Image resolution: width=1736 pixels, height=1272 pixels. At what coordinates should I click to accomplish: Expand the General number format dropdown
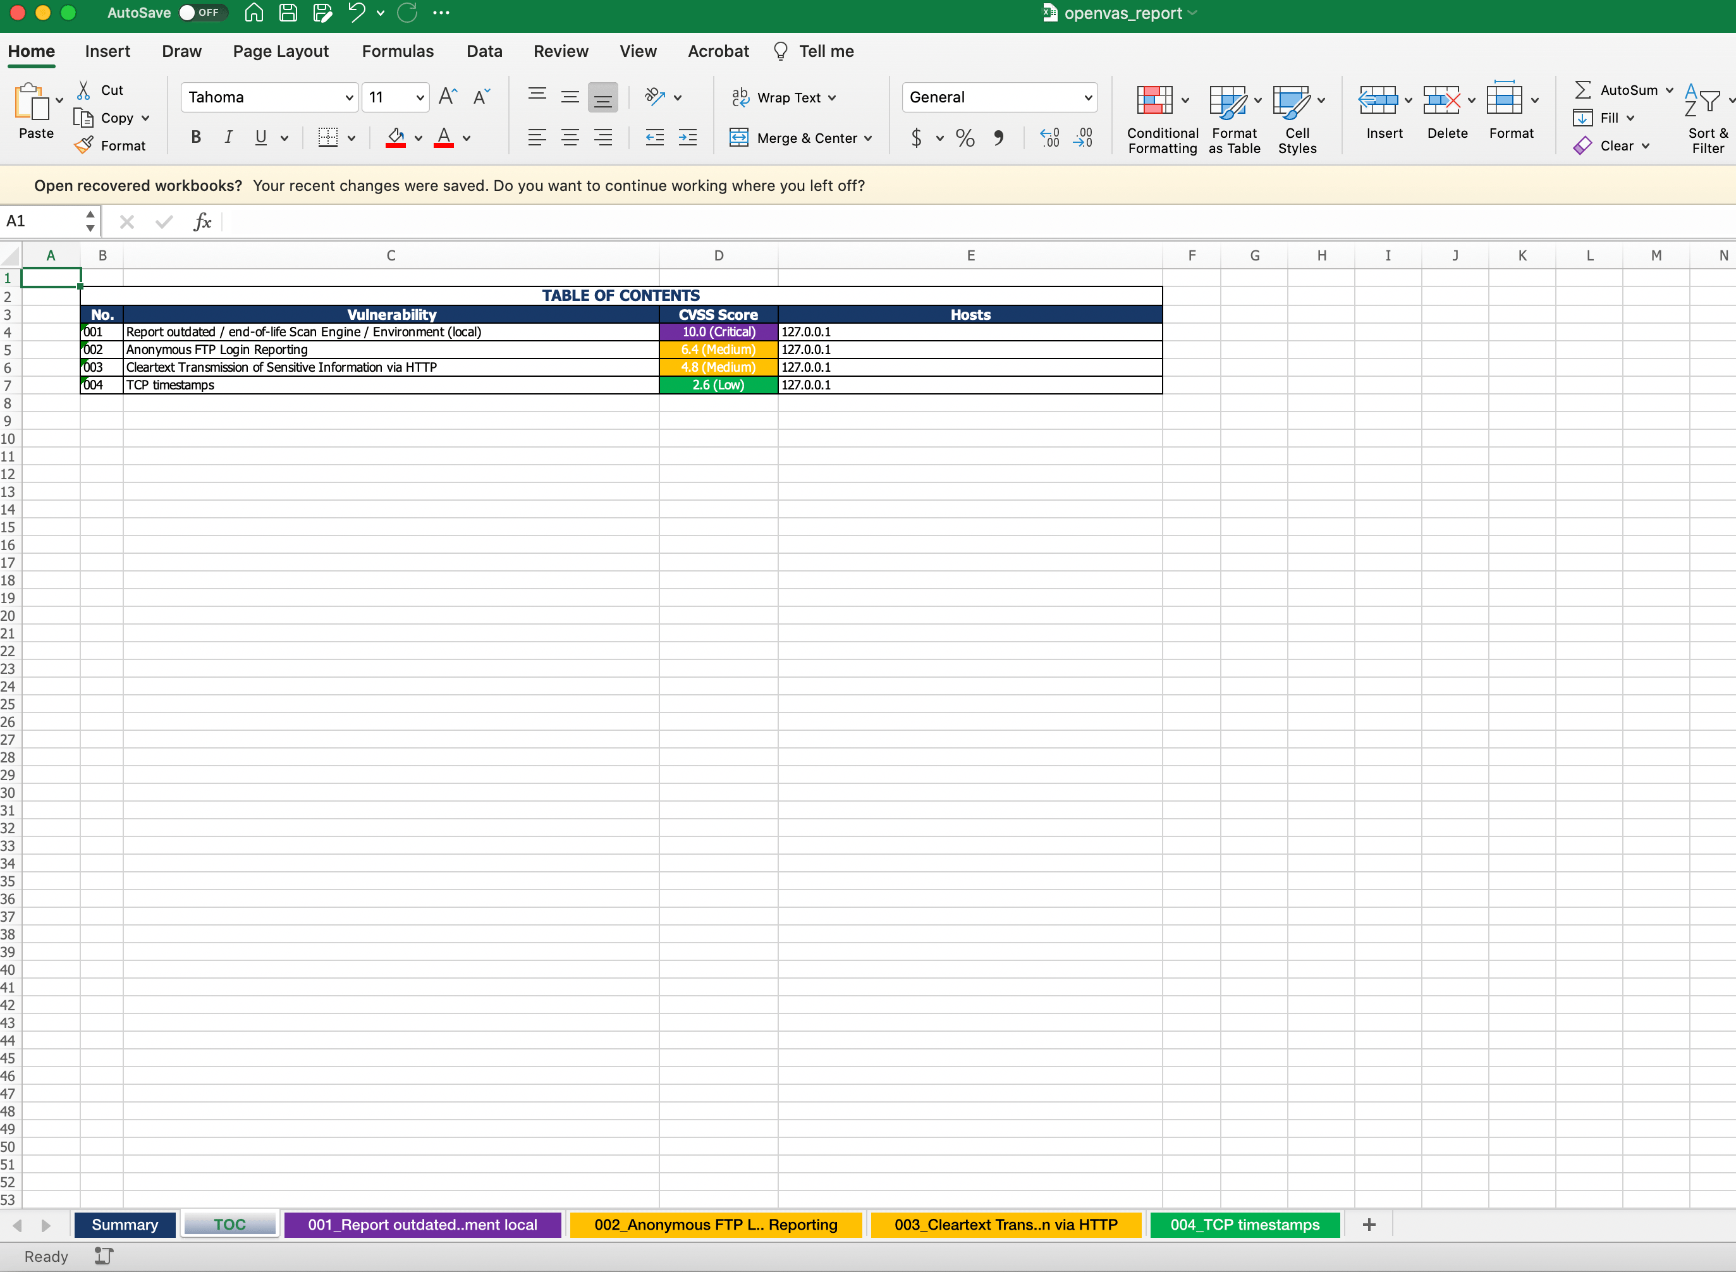pos(1087,98)
